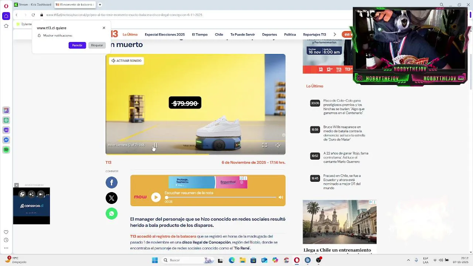Image resolution: width=473 pixels, height=266 pixels.
Task: Switch to Stream - Kick Dashboard tab
Action: click(33, 4)
